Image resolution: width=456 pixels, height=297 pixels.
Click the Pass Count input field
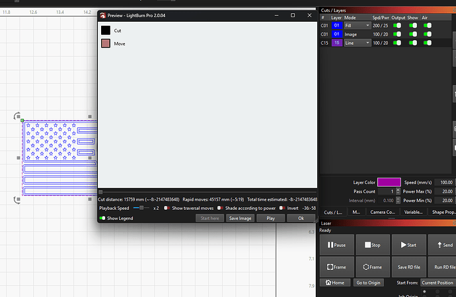(387, 191)
